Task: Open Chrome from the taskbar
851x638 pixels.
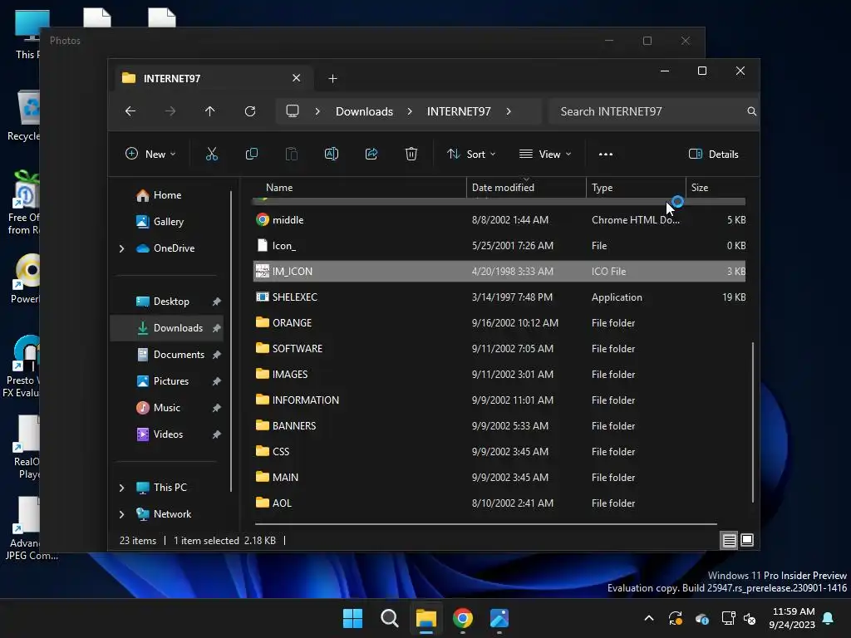Action: (x=463, y=618)
